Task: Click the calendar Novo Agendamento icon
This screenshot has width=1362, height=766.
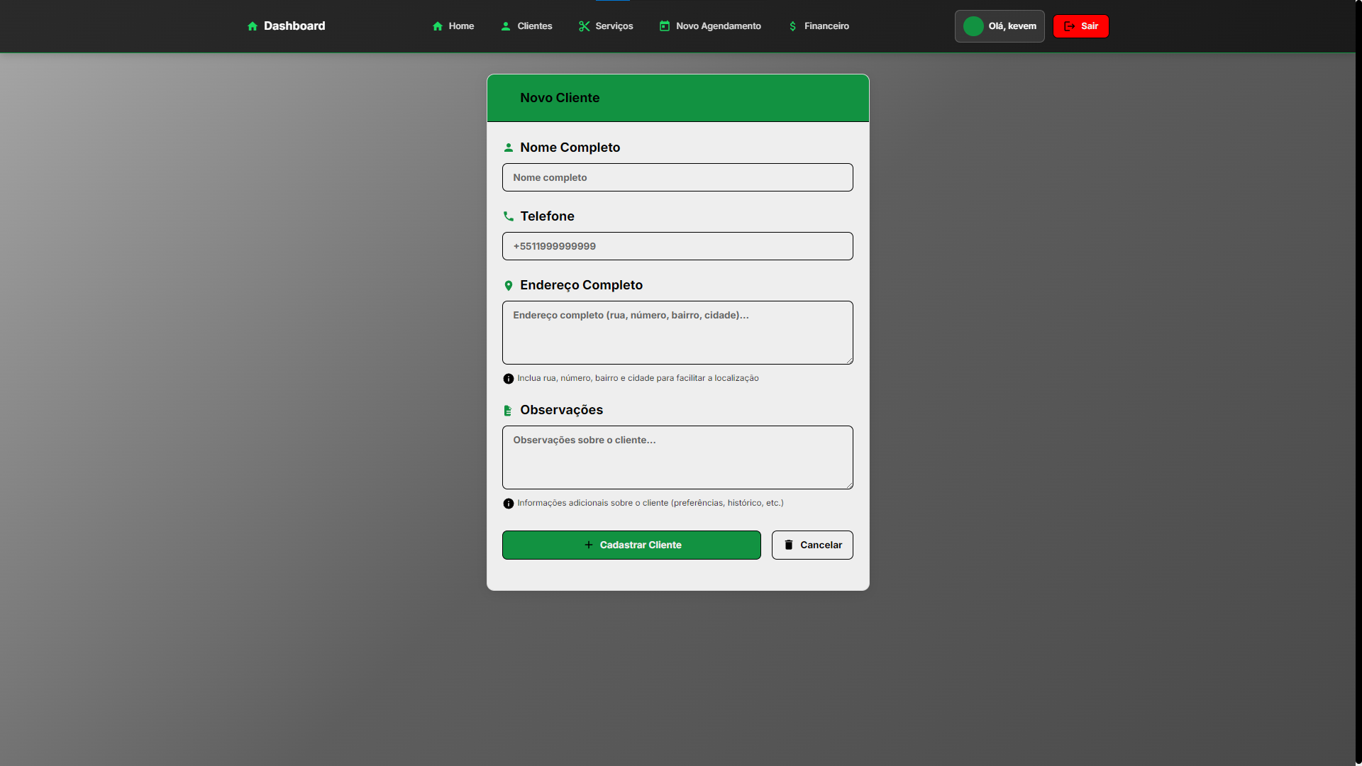Action: [665, 26]
